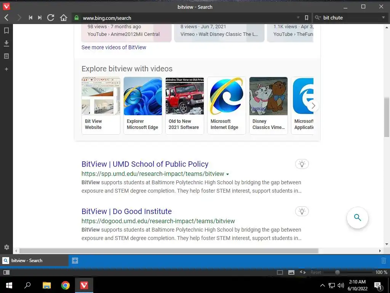This screenshot has width=390, height=293.
Task: Open 'See more videos of BitView' link
Action: pos(113,47)
